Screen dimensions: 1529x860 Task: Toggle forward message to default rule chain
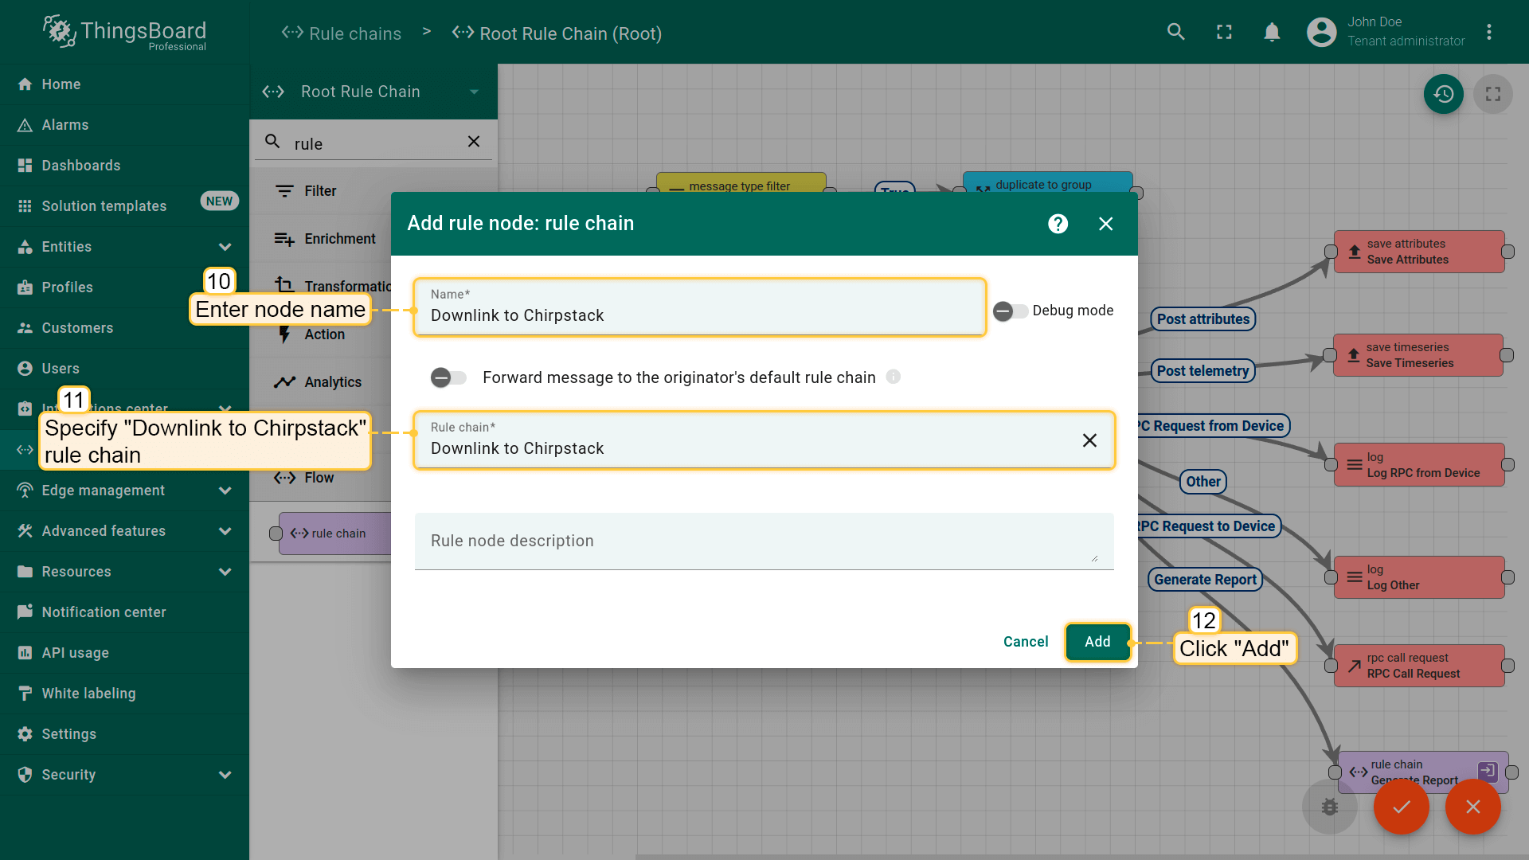tap(448, 377)
